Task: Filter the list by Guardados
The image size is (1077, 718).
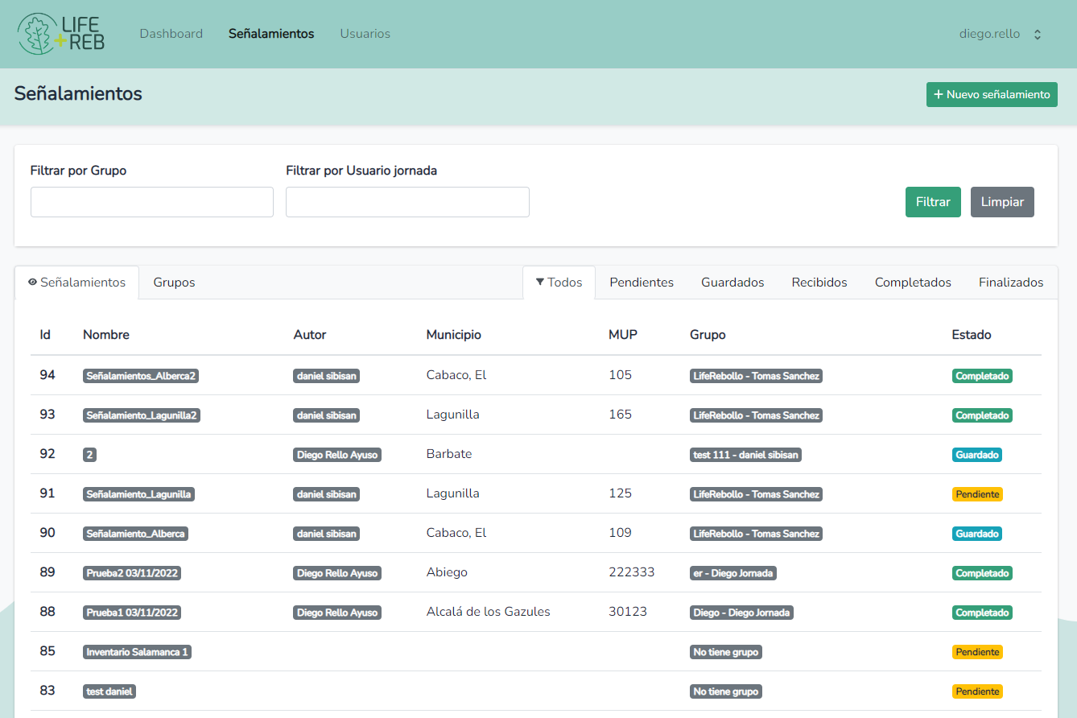Action: (x=732, y=283)
